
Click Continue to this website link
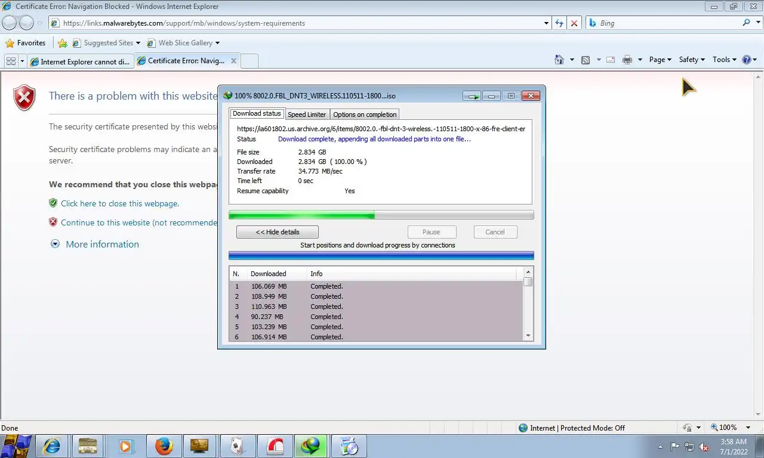[x=138, y=222]
